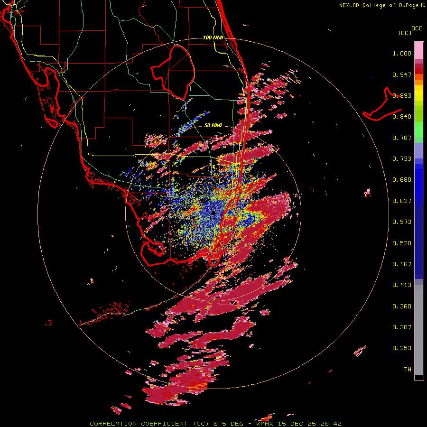The image size is (427, 427).
Task: Pick the blue swatch beside 0.680
Action: click(x=419, y=183)
